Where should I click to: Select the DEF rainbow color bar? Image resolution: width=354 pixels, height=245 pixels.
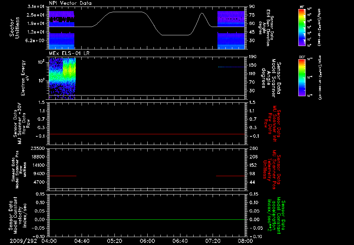coord(302,78)
